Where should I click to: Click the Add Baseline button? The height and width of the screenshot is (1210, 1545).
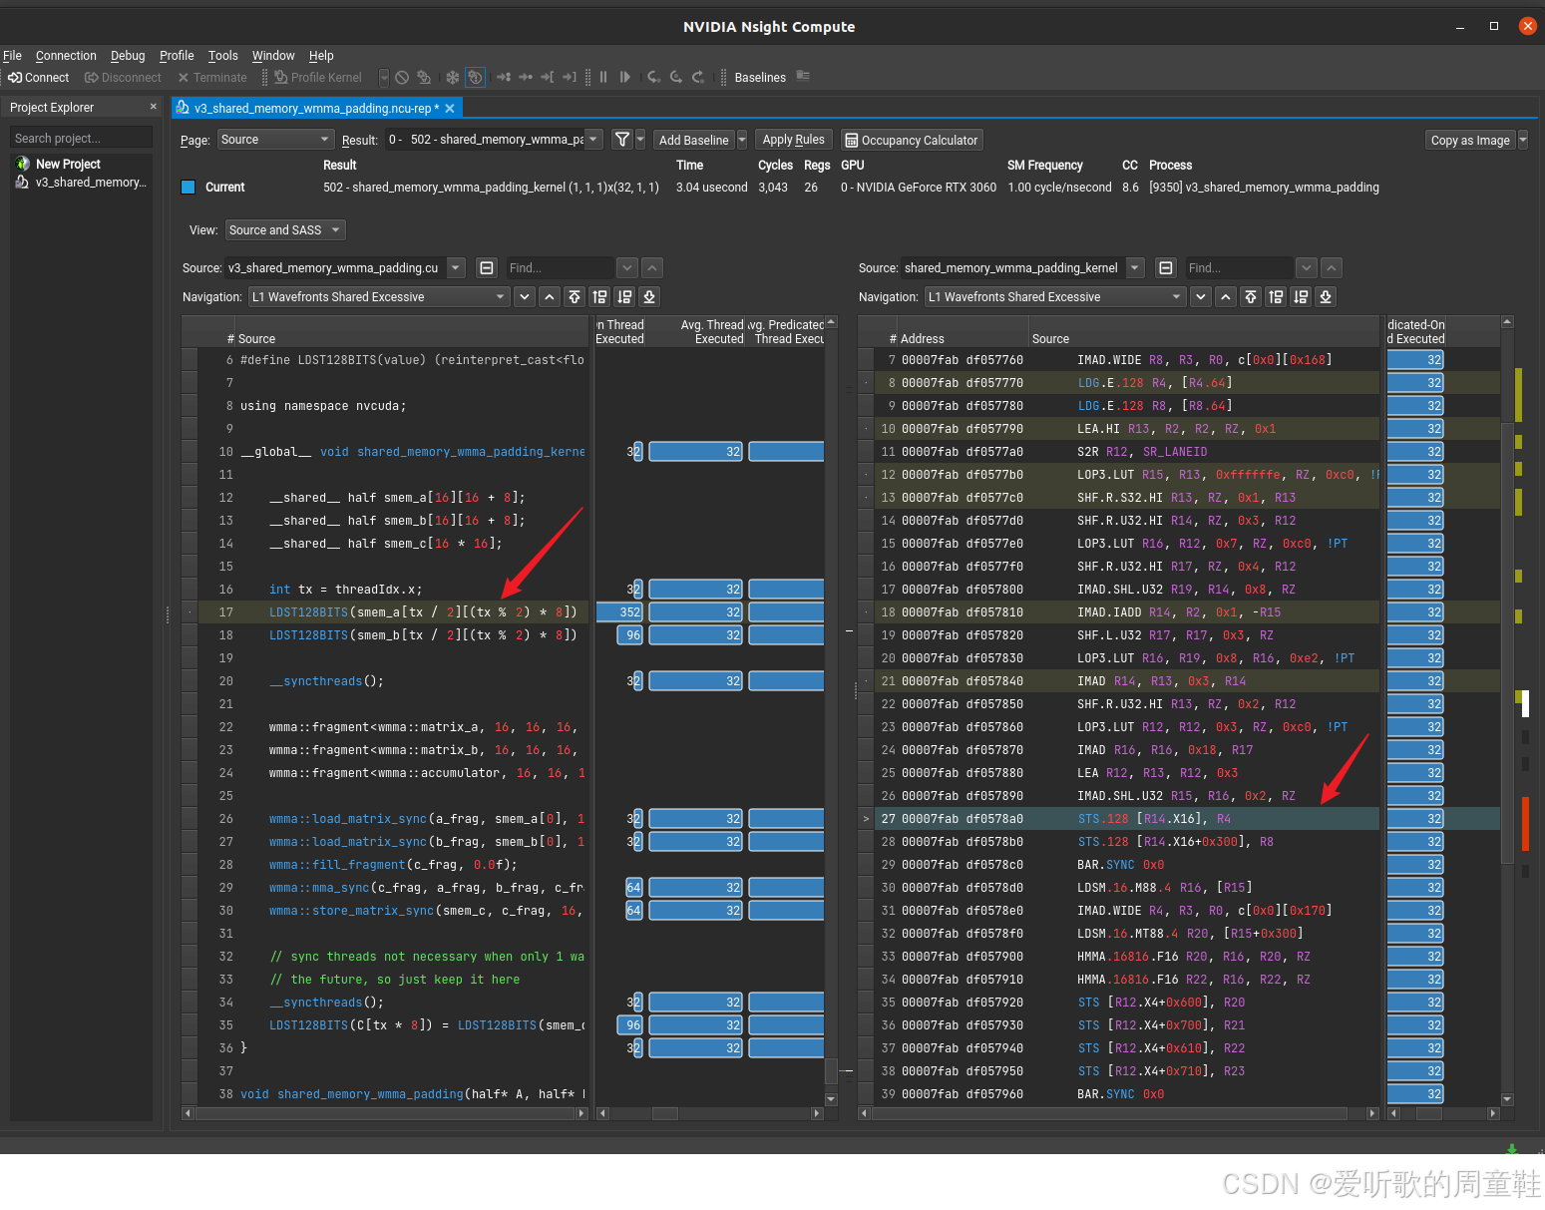click(693, 140)
